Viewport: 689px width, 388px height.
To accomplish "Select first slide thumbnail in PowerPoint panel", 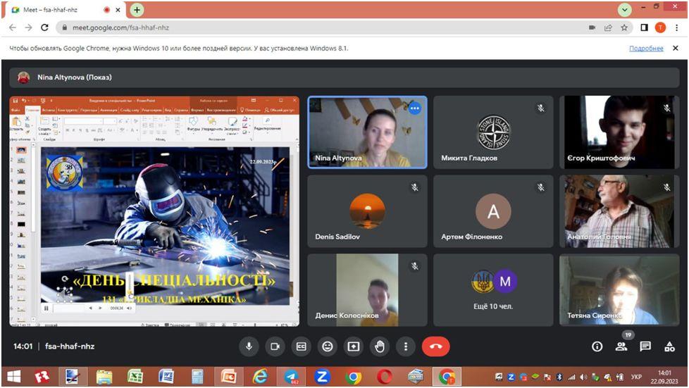I will [x=20, y=150].
